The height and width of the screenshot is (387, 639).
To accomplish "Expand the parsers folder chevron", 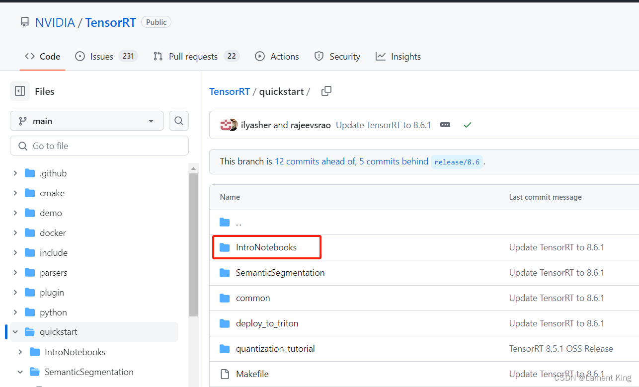I will 15,273.
